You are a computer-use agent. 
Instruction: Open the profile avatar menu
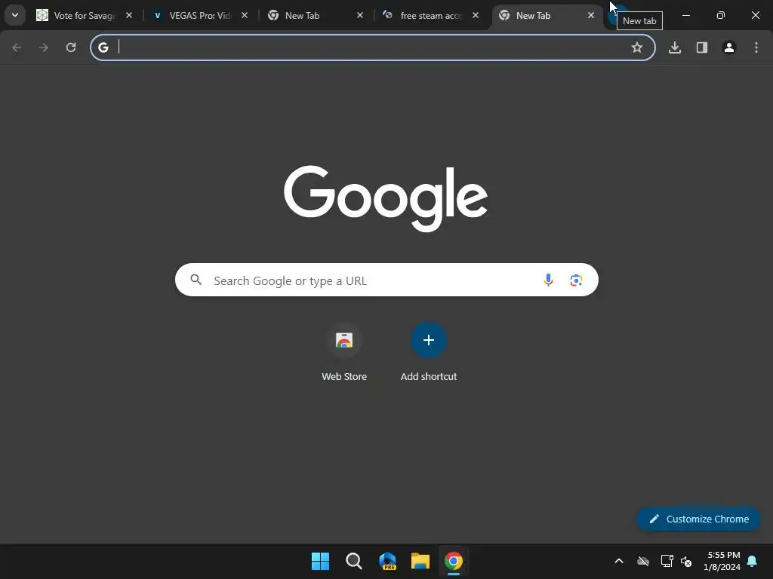(729, 47)
